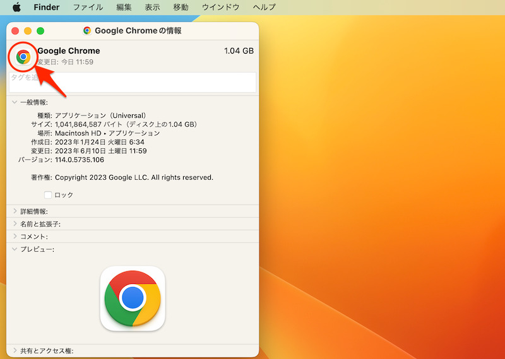Select the large Chrome preview image
This screenshot has width=505, height=359.
click(133, 298)
